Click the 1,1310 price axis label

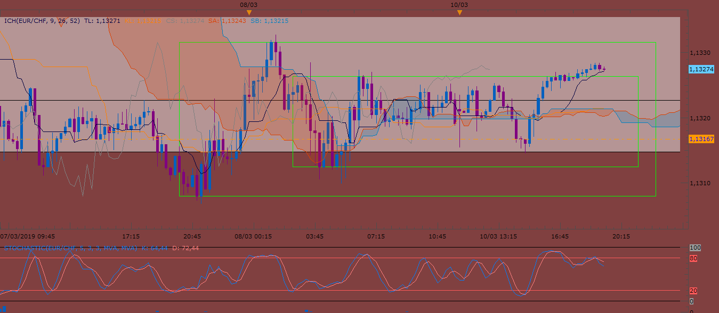coord(699,183)
